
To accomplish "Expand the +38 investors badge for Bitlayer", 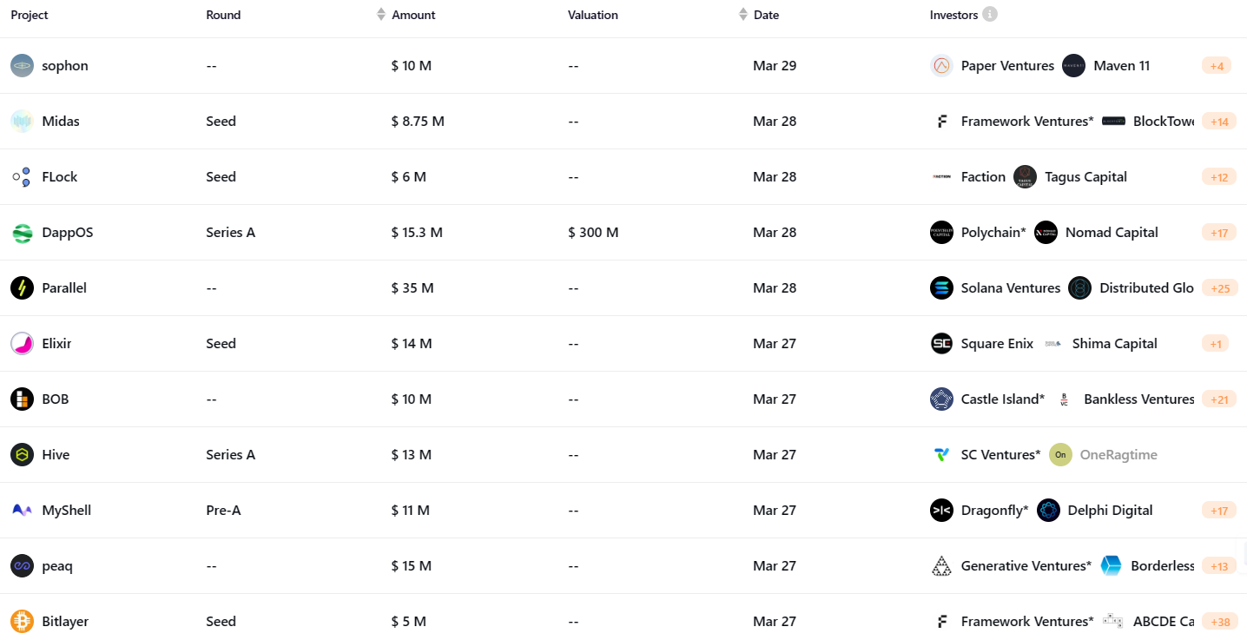I will point(1219,622).
